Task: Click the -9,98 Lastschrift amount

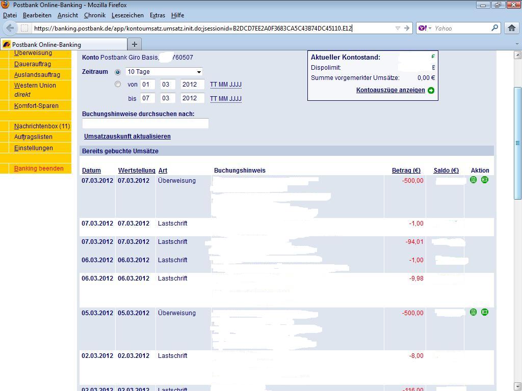Action: point(416,278)
